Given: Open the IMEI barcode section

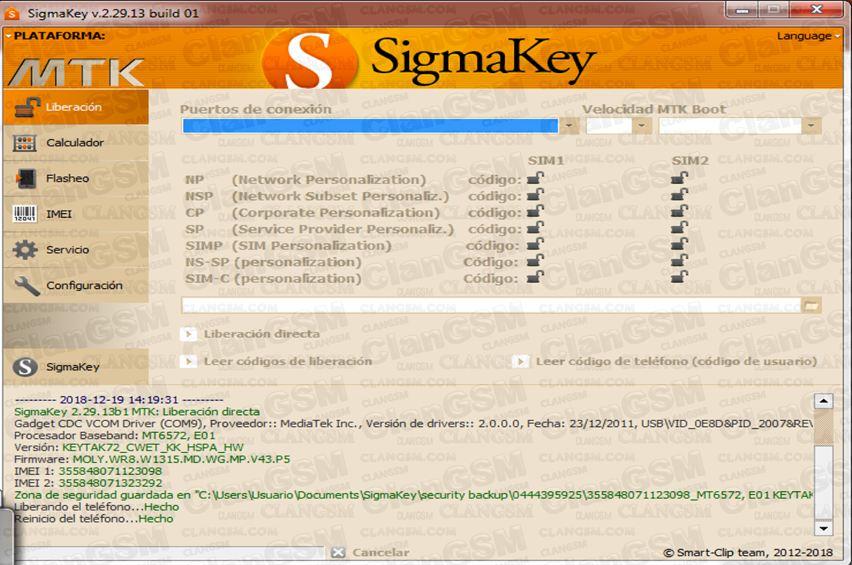Looking at the screenshot, I should 26,214.
